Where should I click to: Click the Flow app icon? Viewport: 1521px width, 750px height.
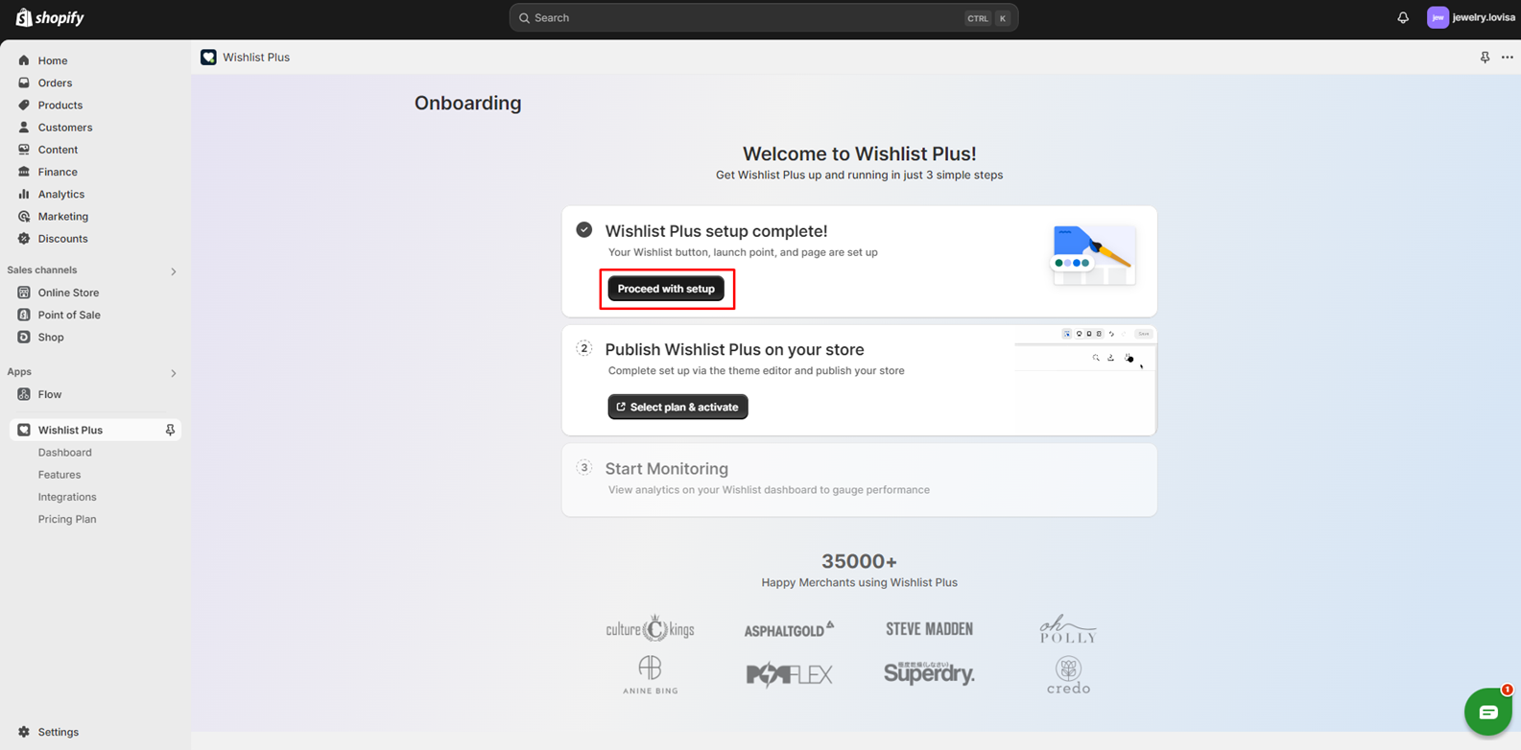pos(24,394)
